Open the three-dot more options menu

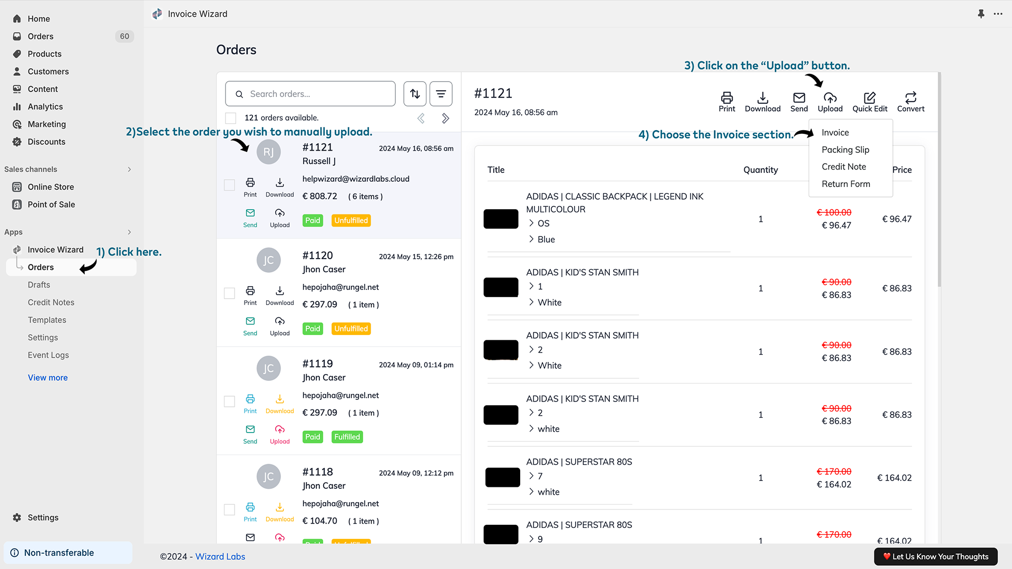[x=998, y=14]
